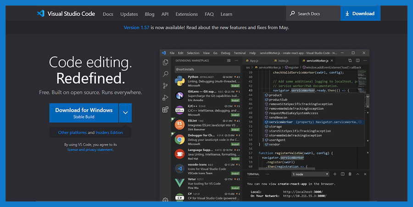Viewport: 413px width, 207px height.
Task: Click the Visual Studio Code logo in header
Action: point(41,13)
